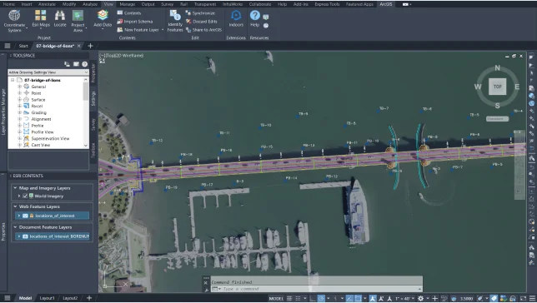The image size is (537, 303).
Task: Select the locations_of_interest_BOREHOLE document layer
Action: tap(52, 236)
